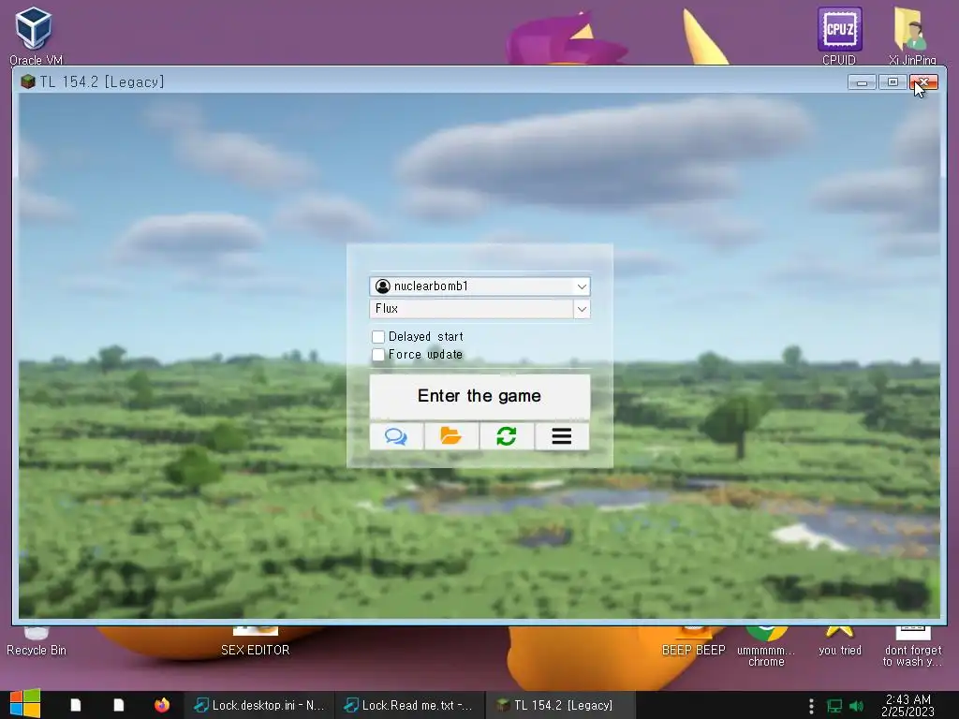Open the launcher hamburger menu
The width and height of the screenshot is (959, 719).
click(x=562, y=436)
